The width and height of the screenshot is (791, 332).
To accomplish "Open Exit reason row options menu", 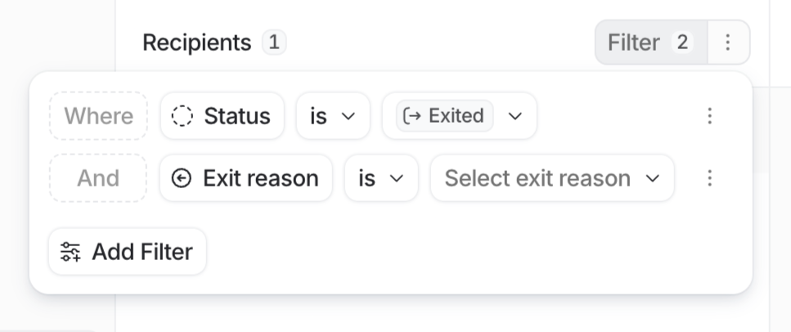I will 709,178.
